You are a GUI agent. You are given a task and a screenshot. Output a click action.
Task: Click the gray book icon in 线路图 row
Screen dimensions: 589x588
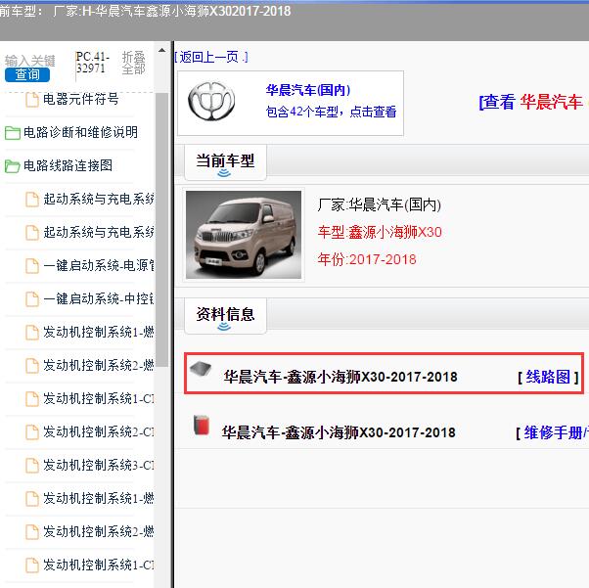[201, 369]
